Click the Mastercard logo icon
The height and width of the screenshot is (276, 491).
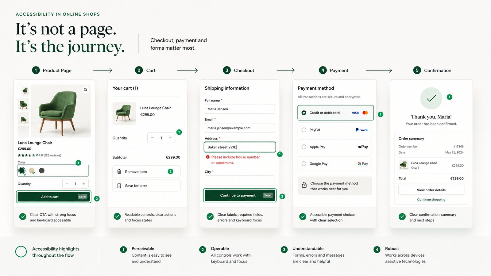(365, 113)
